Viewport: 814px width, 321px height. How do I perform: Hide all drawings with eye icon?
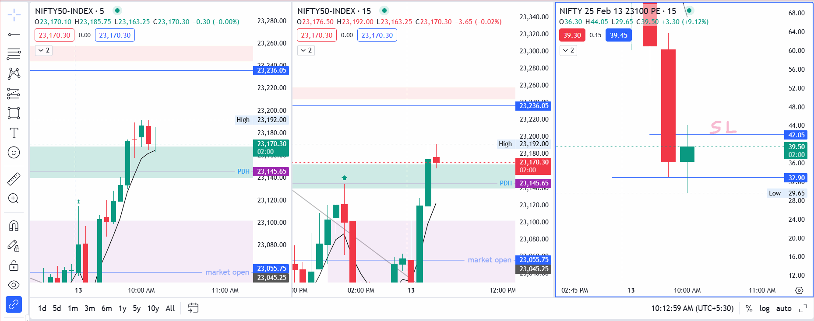14,285
